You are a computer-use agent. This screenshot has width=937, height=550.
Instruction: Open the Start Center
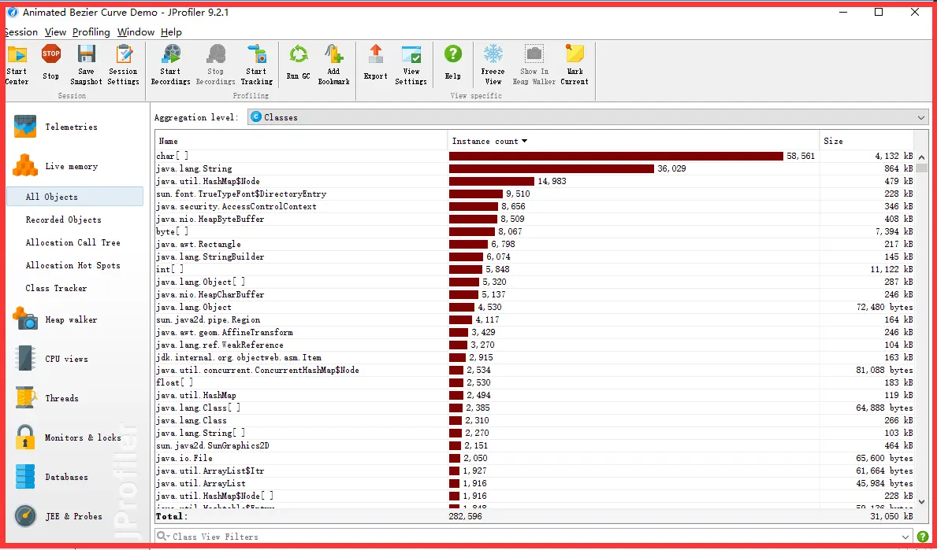pos(17,65)
